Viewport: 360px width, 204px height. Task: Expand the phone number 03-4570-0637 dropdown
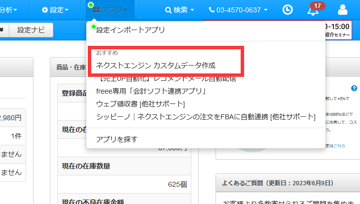coord(266,10)
